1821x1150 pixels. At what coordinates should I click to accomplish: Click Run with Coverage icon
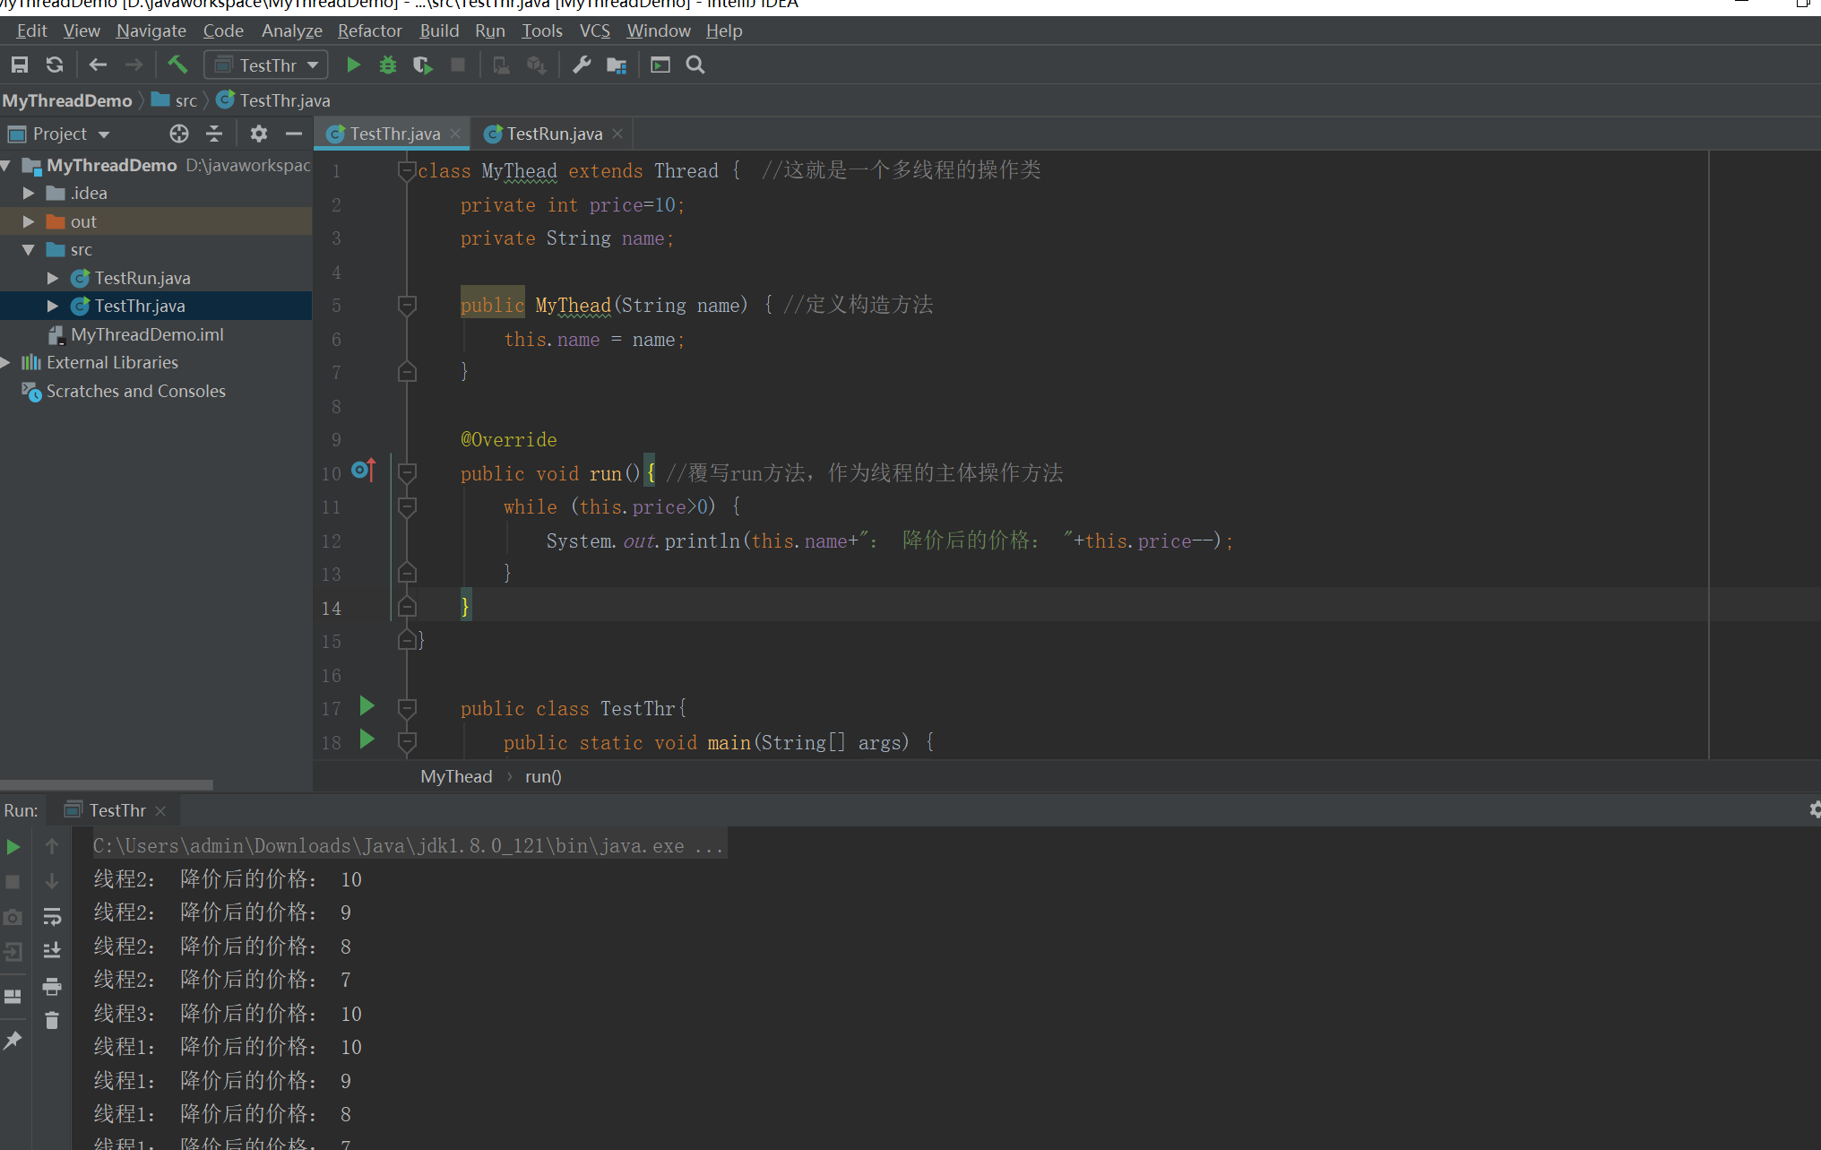click(422, 65)
